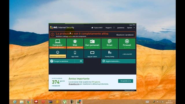Click Nascondi notifica link
The height and width of the screenshot is (104, 185).
click(129, 90)
